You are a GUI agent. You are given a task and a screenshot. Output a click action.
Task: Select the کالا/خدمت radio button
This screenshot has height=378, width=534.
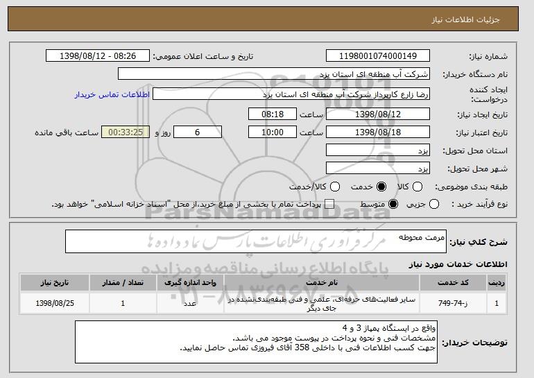click(x=335, y=187)
